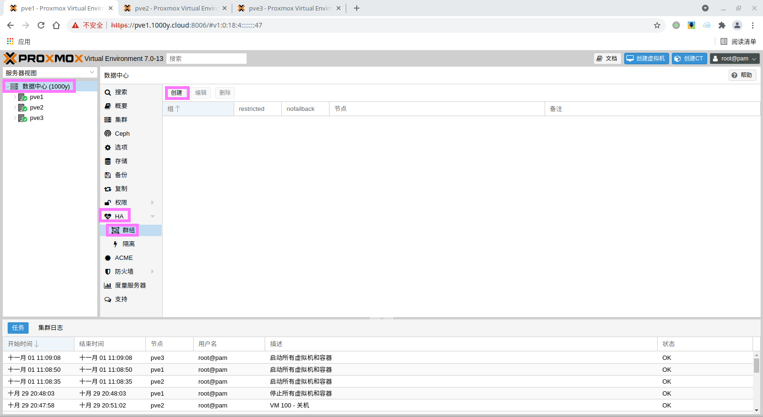Click the Proxmox search (搜索) input field
The width and height of the screenshot is (763, 417).
pyautogui.click(x=206, y=59)
